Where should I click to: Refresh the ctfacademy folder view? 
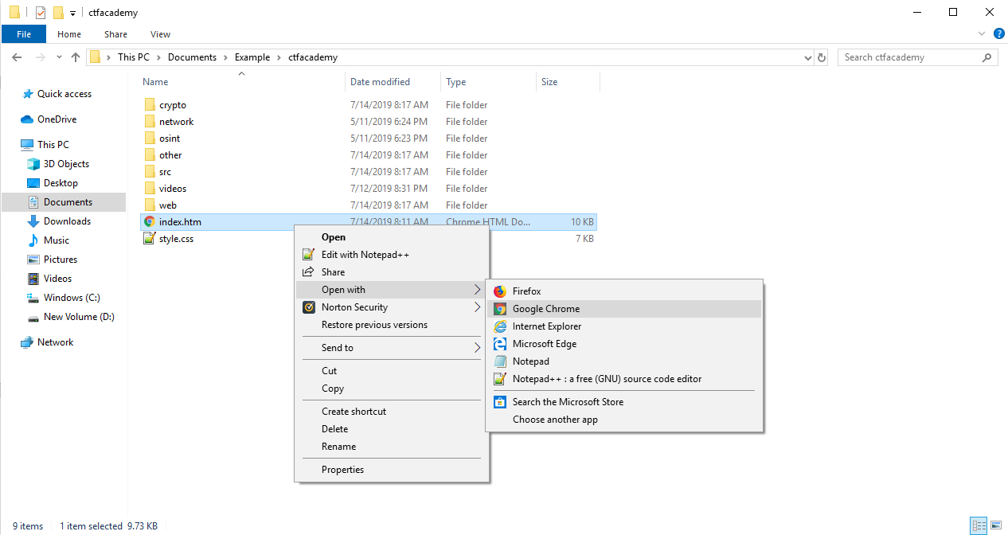822,57
